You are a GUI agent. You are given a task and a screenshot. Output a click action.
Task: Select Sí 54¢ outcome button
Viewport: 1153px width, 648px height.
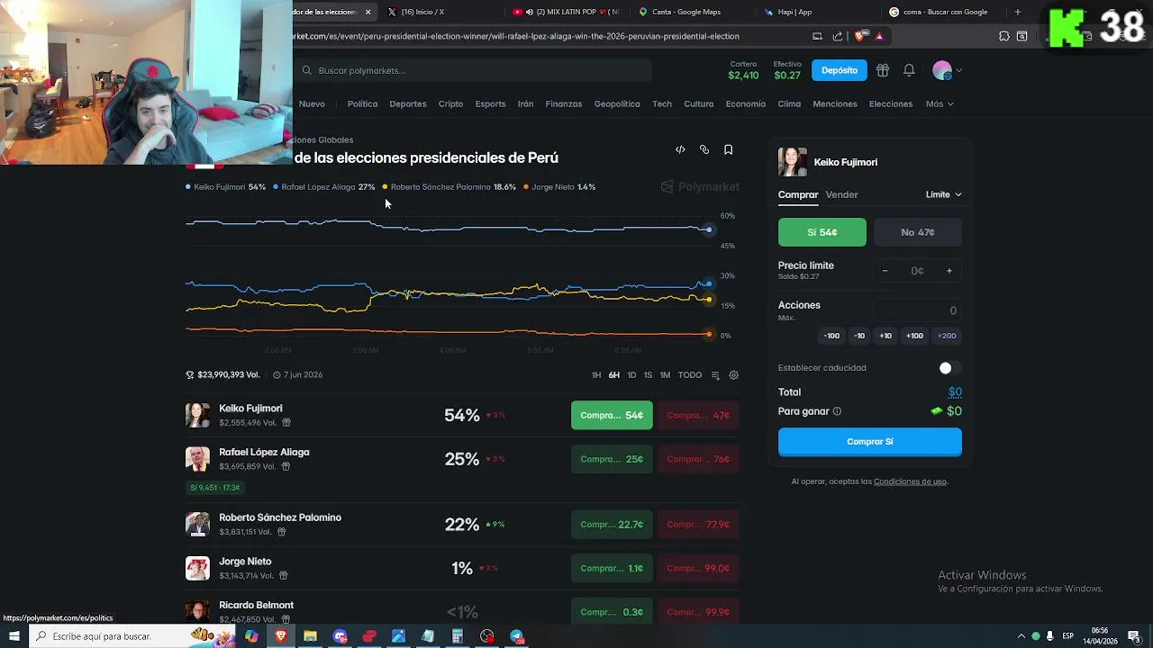pos(822,232)
